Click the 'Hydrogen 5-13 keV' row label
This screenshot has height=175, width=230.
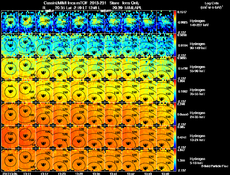coord(197,161)
